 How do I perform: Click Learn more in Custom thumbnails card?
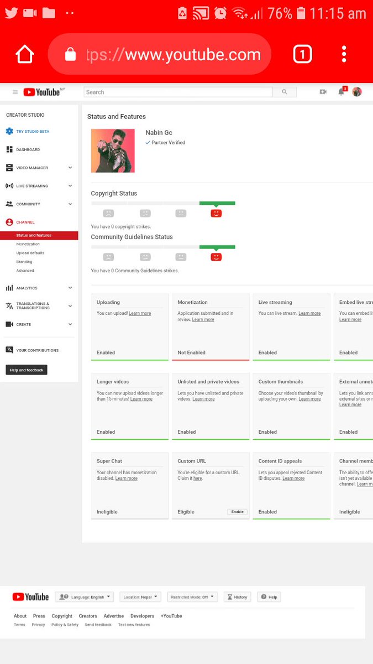click(x=310, y=399)
